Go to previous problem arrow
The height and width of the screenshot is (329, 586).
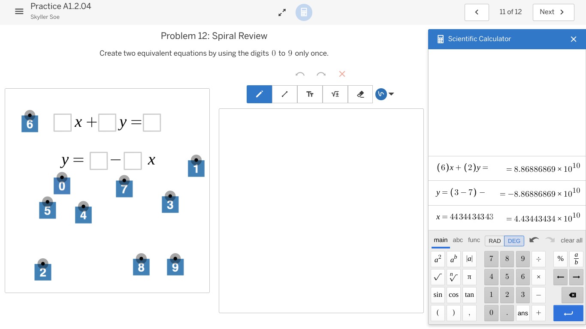click(x=477, y=12)
